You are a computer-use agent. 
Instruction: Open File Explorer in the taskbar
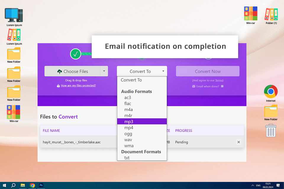point(23,185)
